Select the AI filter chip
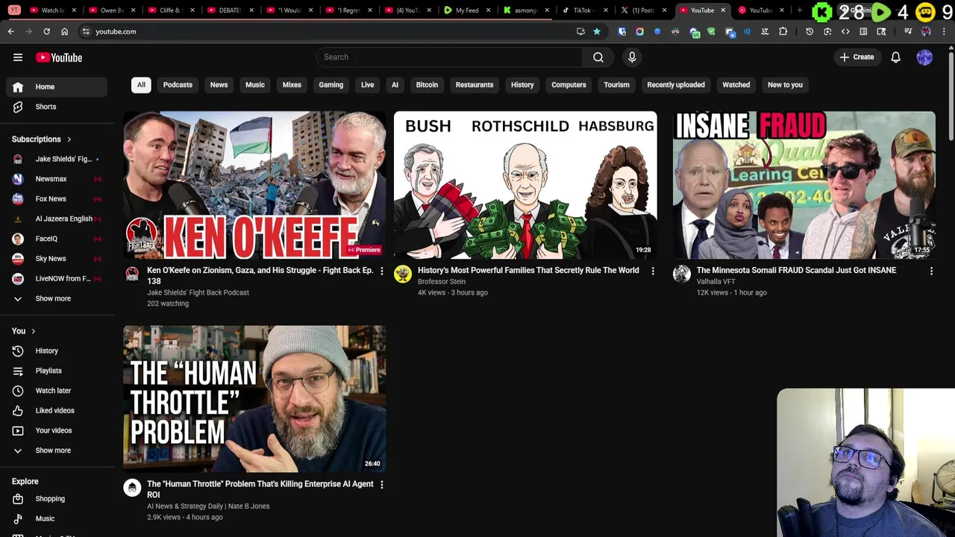This screenshot has width=955, height=537. [395, 85]
